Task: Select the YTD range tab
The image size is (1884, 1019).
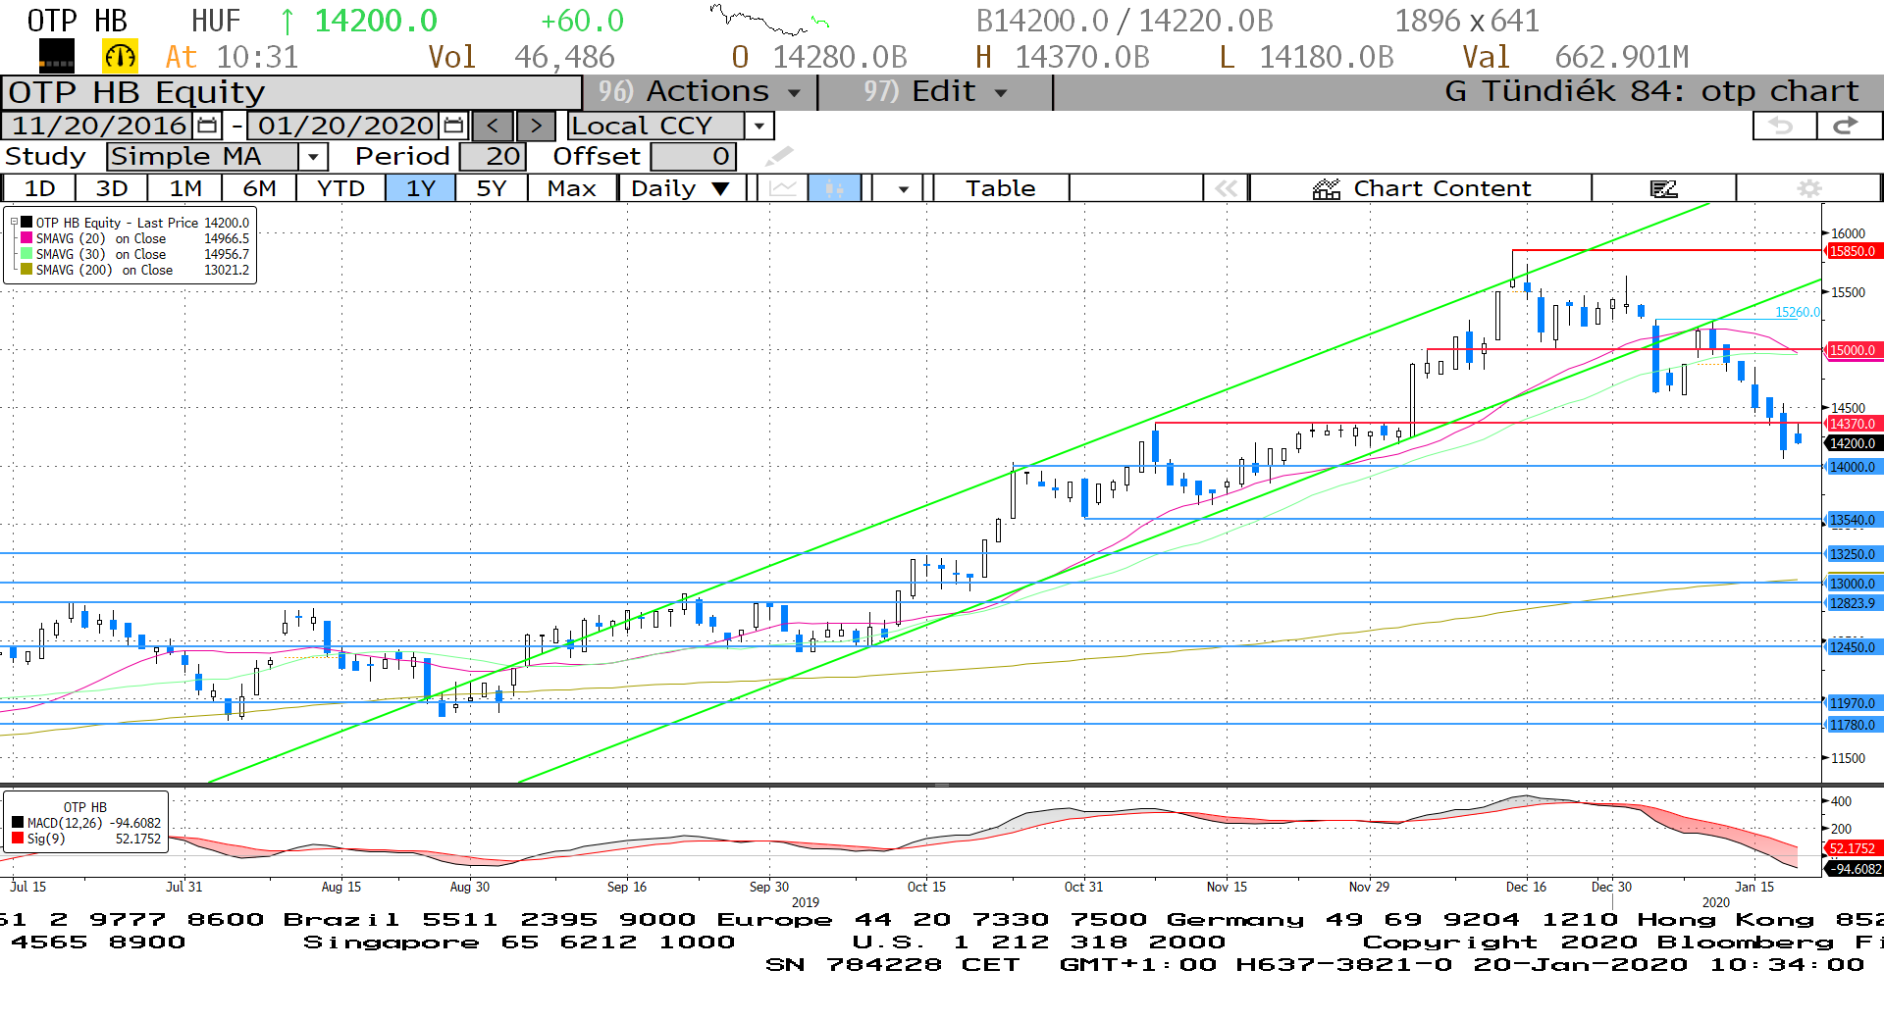Action: pos(340,188)
